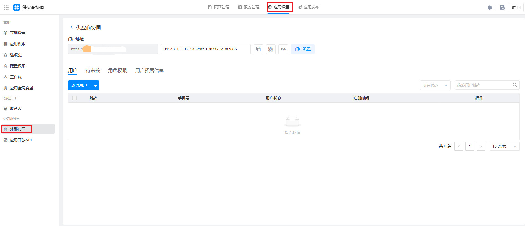Open 工作流 in the sidebar
Viewport: 525px width, 226px height.
(16, 77)
